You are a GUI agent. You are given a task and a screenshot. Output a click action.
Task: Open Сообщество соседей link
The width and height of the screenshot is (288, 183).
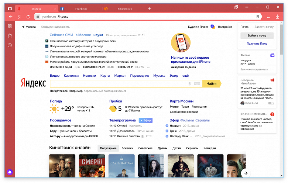coord(184,112)
